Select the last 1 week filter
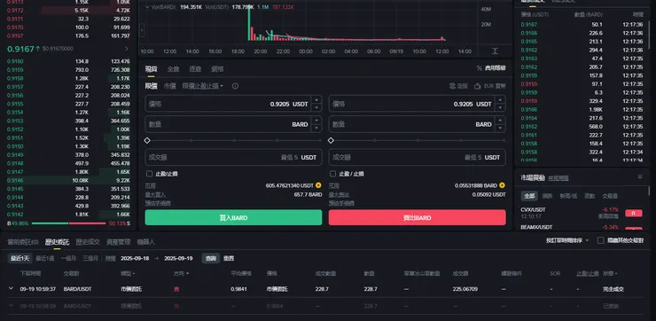This screenshot has width=656, height=321. point(44,258)
